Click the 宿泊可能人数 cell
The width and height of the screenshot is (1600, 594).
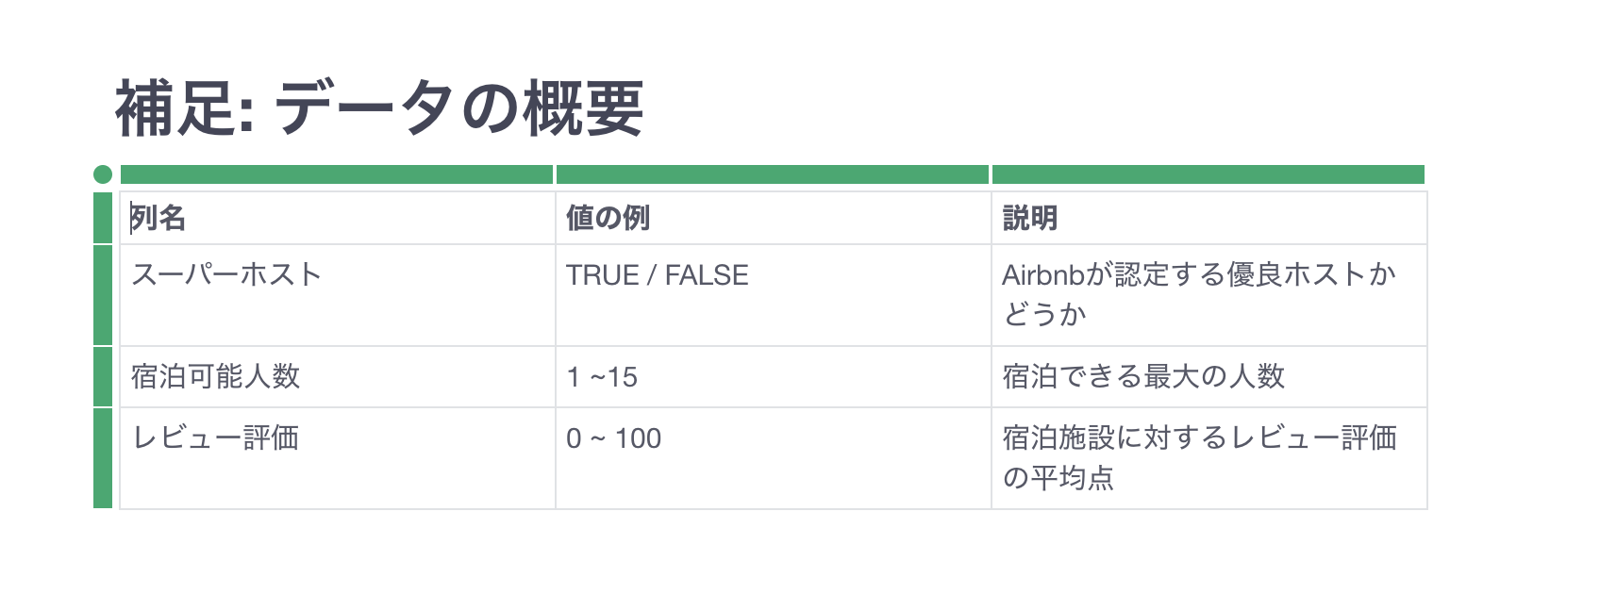coord(338,377)
